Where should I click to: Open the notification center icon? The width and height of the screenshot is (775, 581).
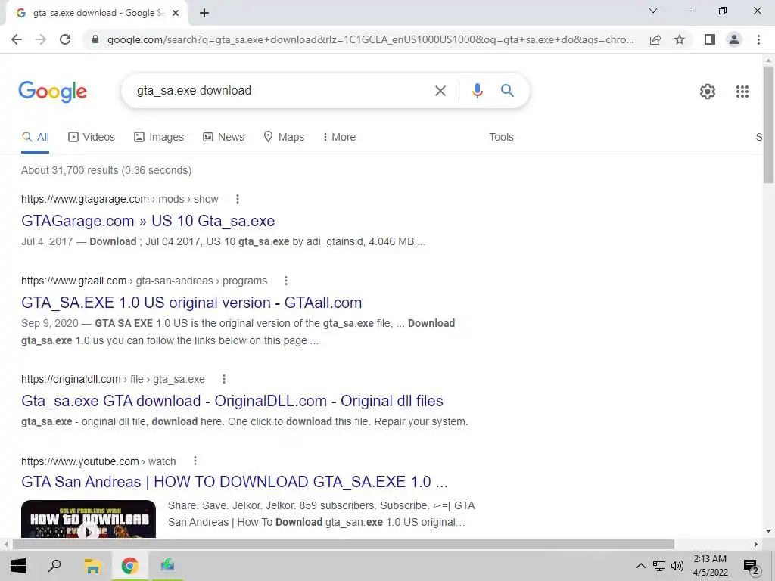coord(752,567)
